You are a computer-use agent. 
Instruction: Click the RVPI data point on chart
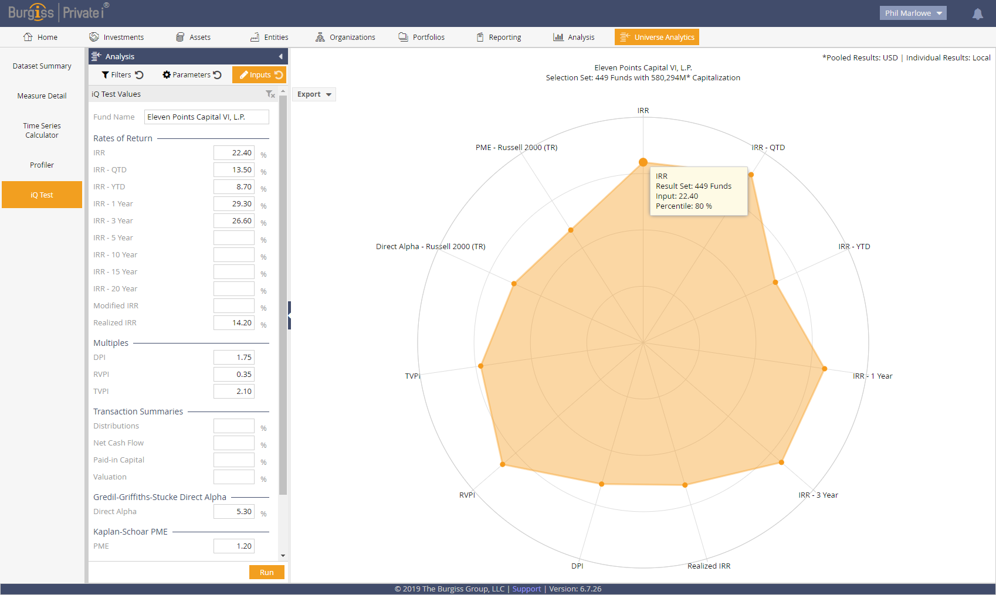click(x=503, y=464)
